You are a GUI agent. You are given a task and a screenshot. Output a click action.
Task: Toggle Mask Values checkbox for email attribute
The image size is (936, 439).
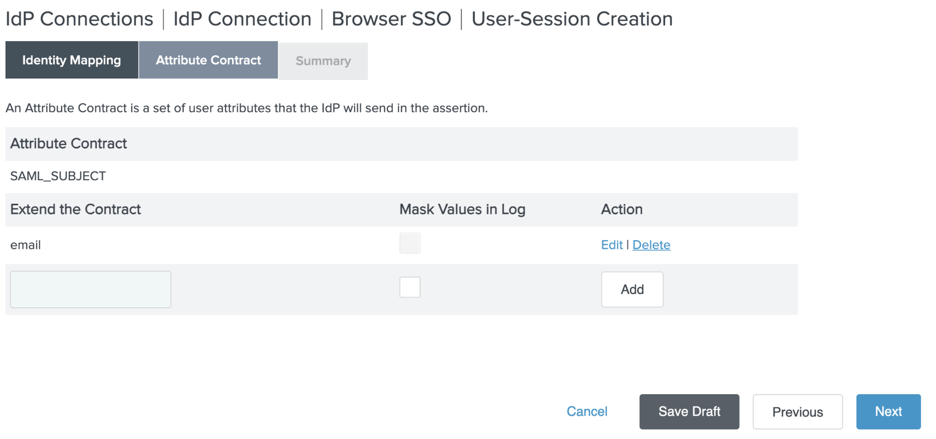click(x=410, y=243)
